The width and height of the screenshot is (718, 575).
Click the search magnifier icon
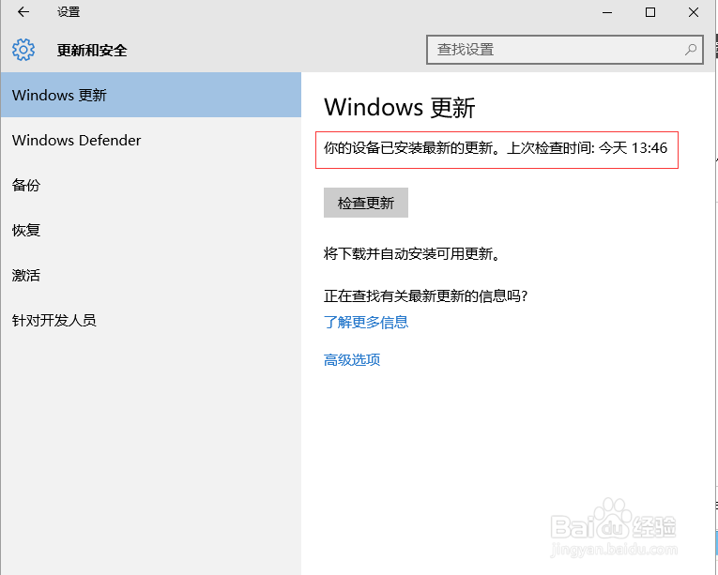click(691, 50)
